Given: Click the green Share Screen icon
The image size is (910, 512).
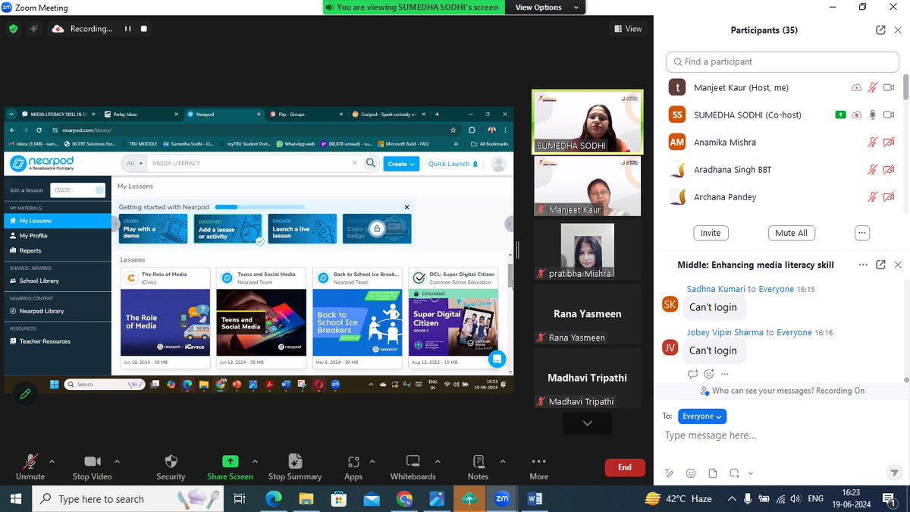Looking at the screenshot, I should pos(230,461).
